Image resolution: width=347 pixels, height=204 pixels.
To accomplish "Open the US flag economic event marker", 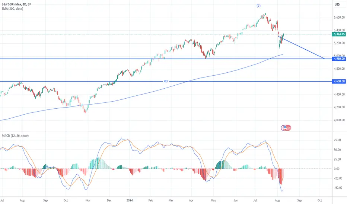I will [x=285, y=128].
